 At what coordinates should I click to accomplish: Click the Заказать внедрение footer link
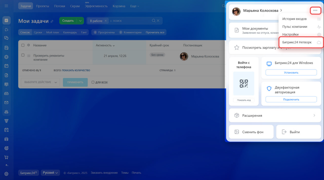104,173
